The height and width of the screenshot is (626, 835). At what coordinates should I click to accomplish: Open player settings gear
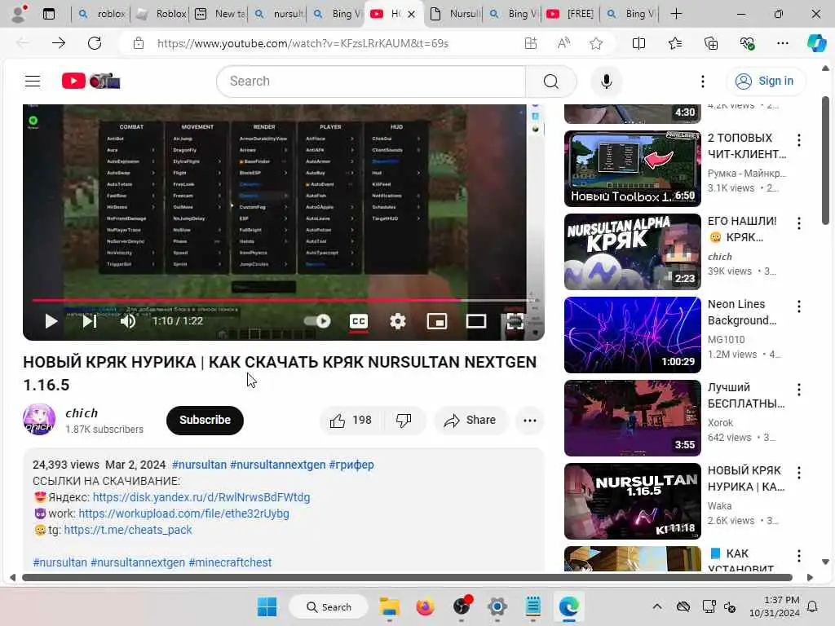point(398,321)
